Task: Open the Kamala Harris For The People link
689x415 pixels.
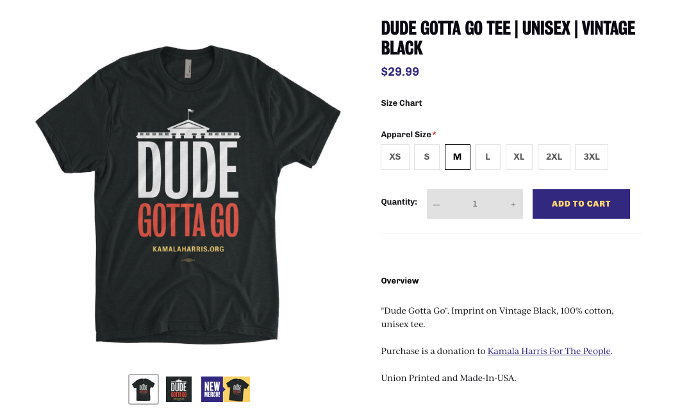Action: point(549,351)
